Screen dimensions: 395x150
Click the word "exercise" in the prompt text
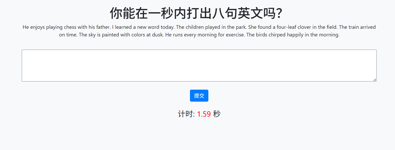point(235,35)
